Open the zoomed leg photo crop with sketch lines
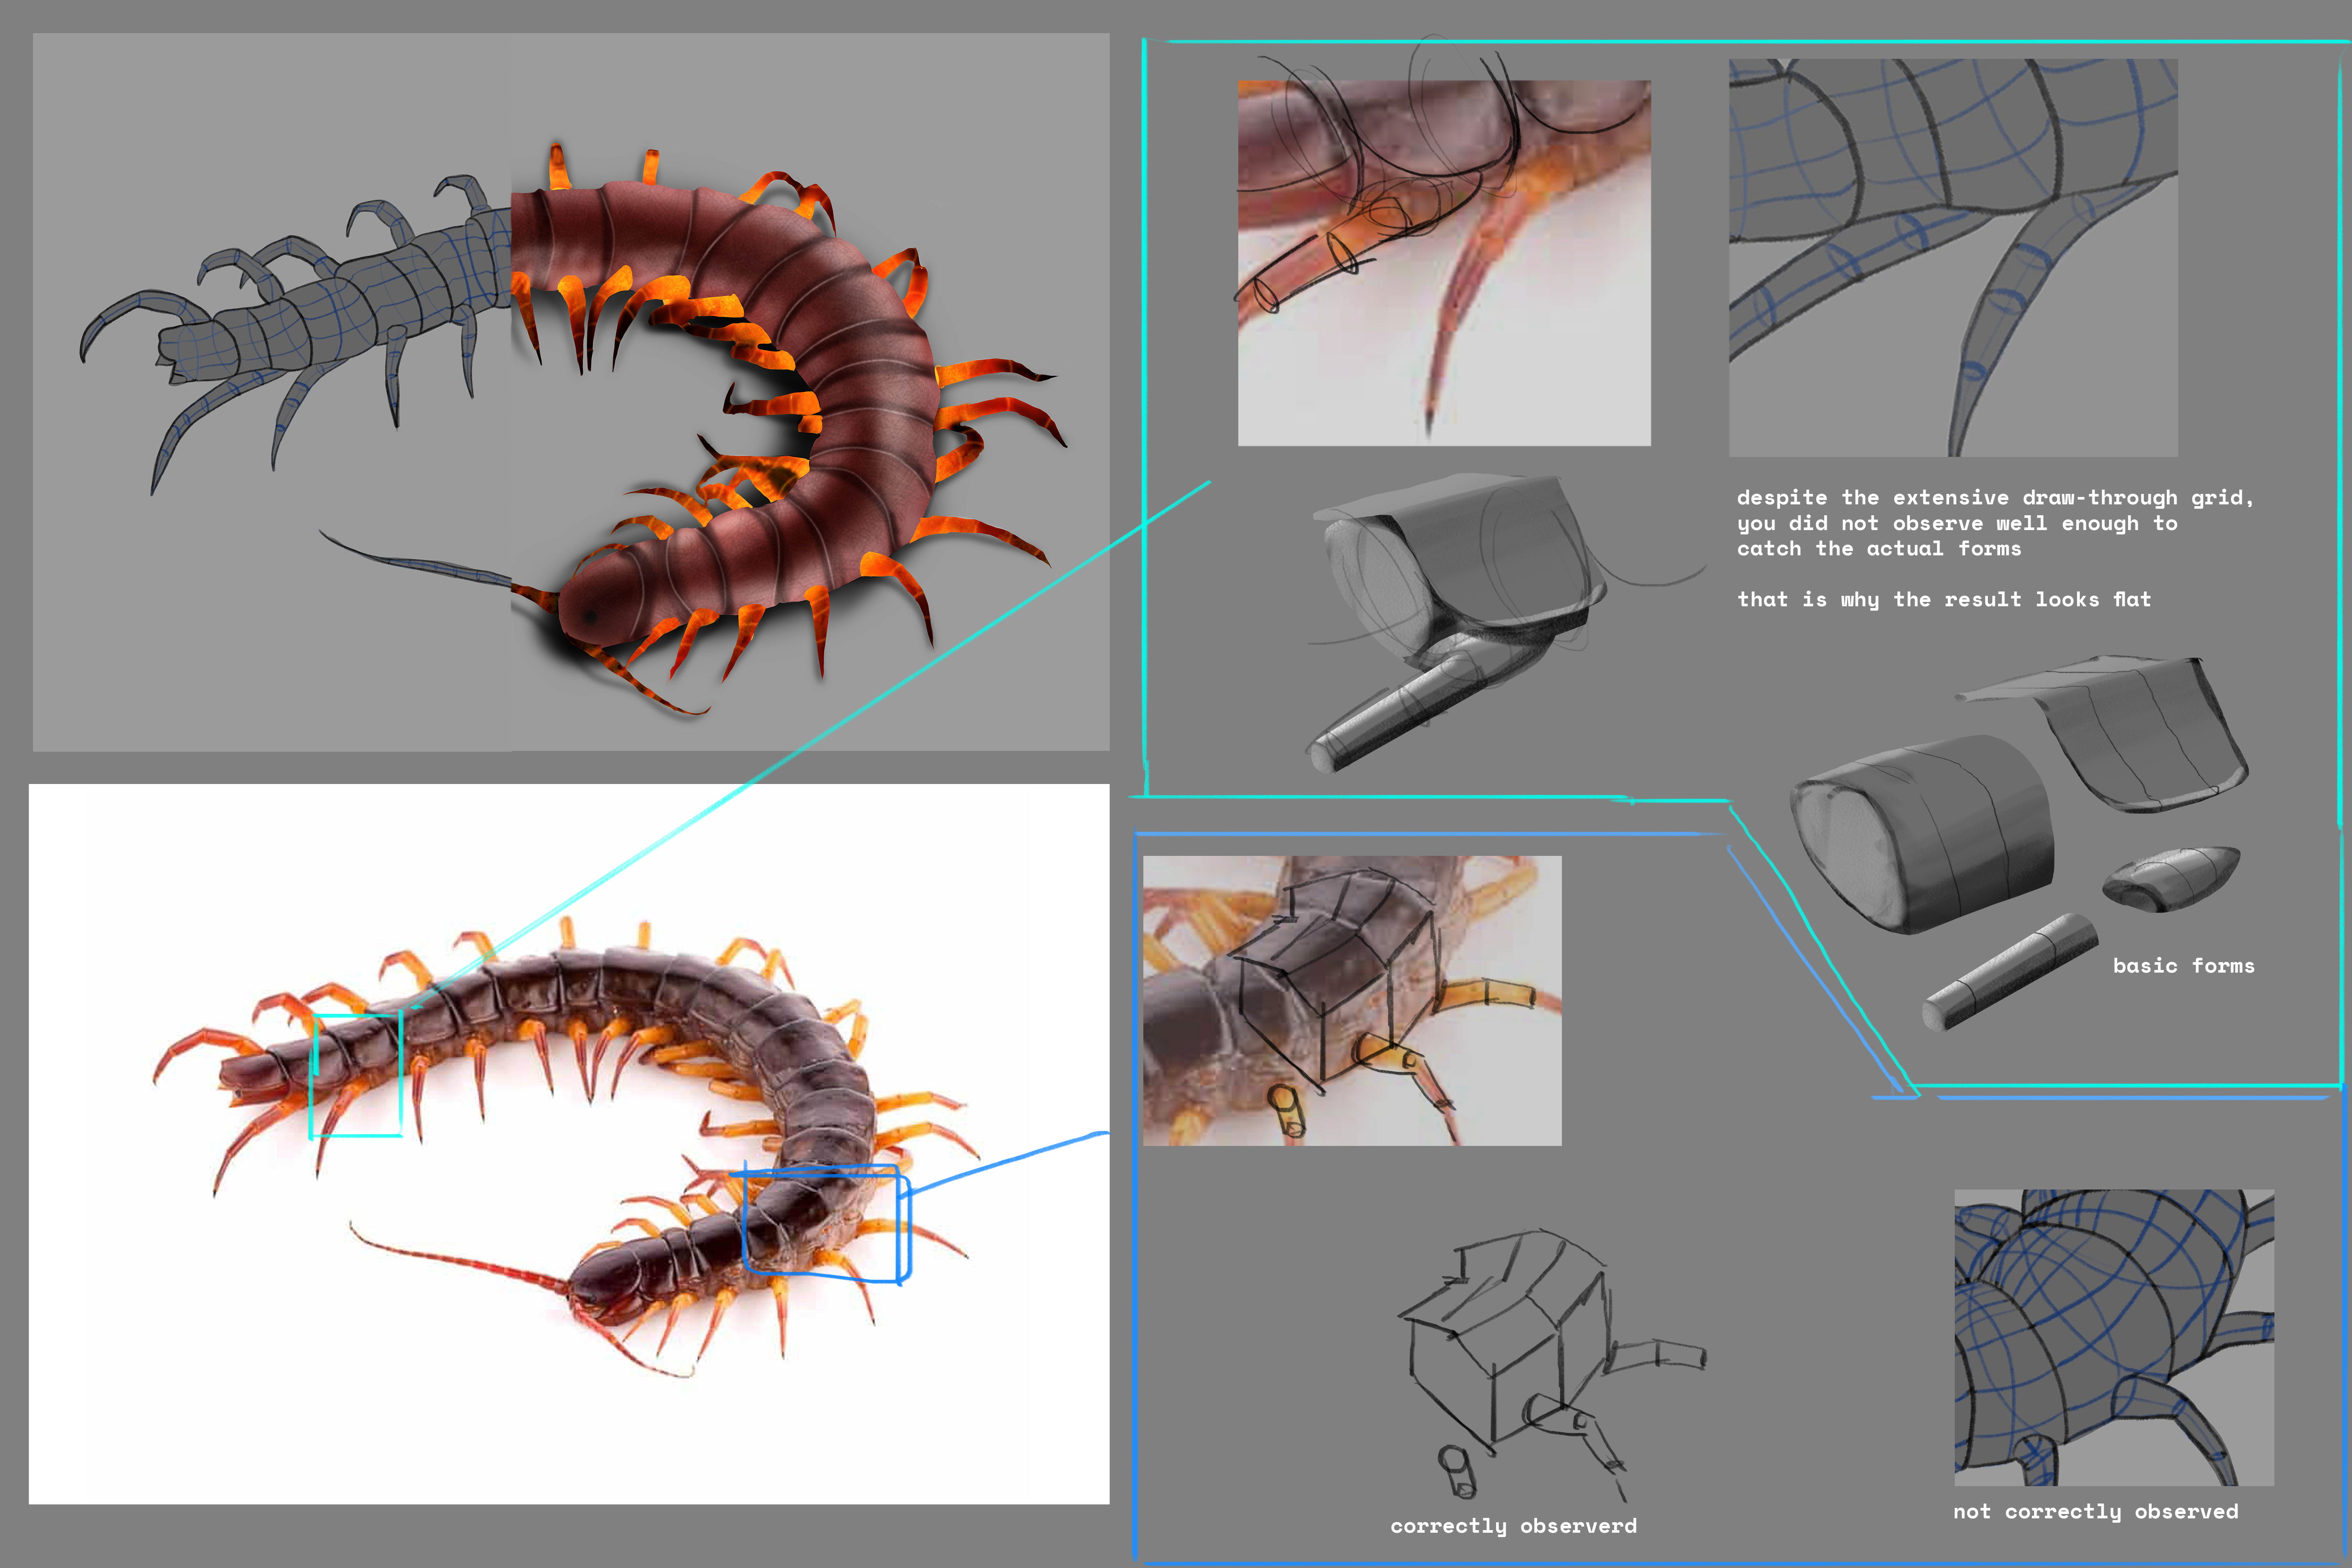This screenshot has height=1568, width=2352. 1444,263
